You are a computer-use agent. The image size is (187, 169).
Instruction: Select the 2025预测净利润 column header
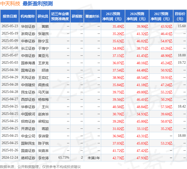(x=113, y=16)
